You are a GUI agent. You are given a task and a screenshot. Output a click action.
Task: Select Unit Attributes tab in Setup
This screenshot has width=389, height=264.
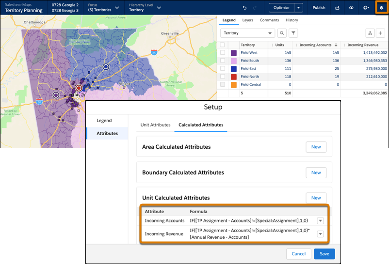pyautogui.click(x=155, y=125)
